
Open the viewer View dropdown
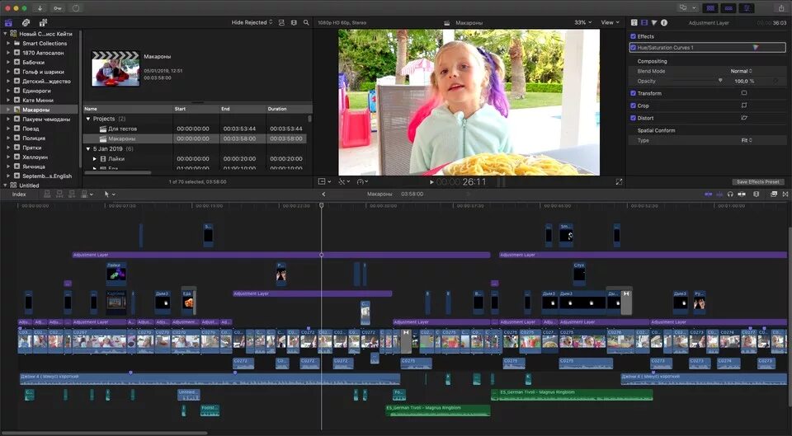(610, 23)
